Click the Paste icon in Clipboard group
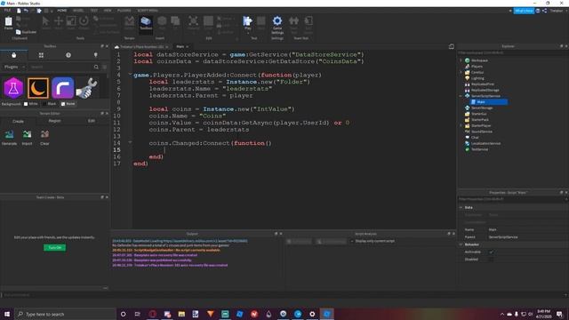This screenshot has height=320, width=569. [8, 21]
